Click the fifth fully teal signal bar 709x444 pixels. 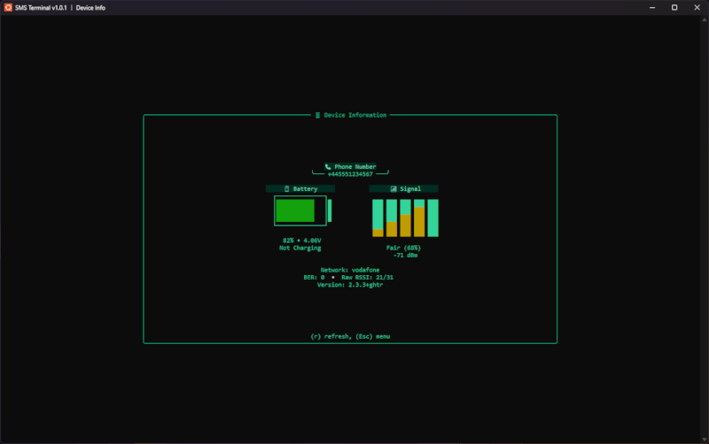click(x=433, y=218)
